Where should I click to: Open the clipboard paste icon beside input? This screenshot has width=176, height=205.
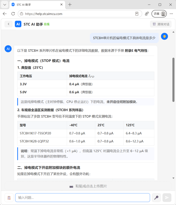9,198
